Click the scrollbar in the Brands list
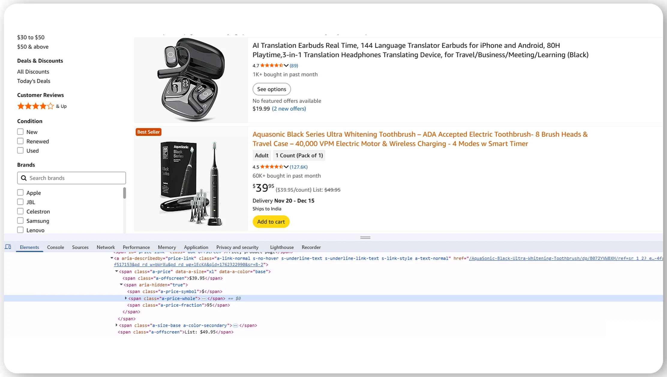This screenshot has width=667, height=377. 124,193
